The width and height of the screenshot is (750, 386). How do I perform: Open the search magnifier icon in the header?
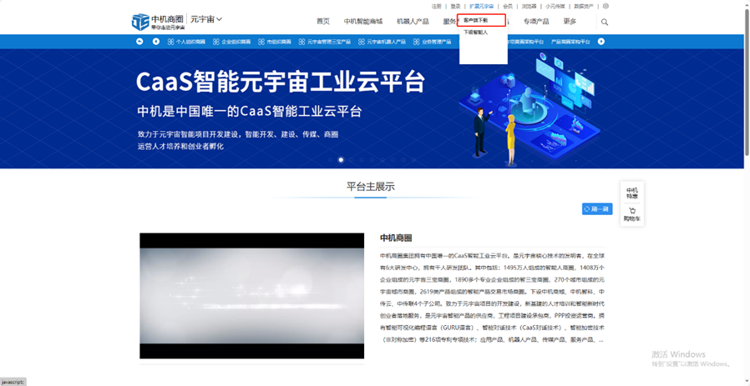coord(605,22)
